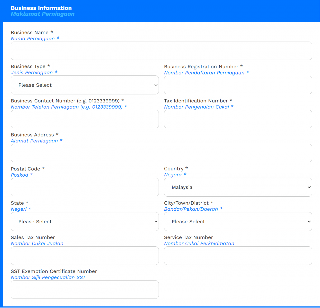Image resolution: width=320 pixels, height=308 pixels.
Task: Click into the Business Address field
Action: [x=161, y=153]
